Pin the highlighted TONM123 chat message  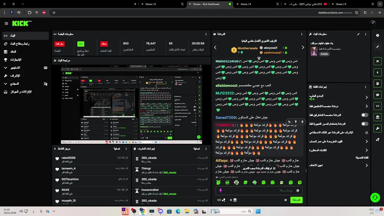coord(296,122)
